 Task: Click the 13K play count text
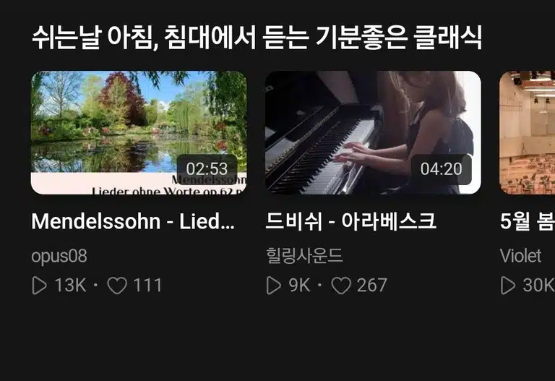(x=70, y=286)
